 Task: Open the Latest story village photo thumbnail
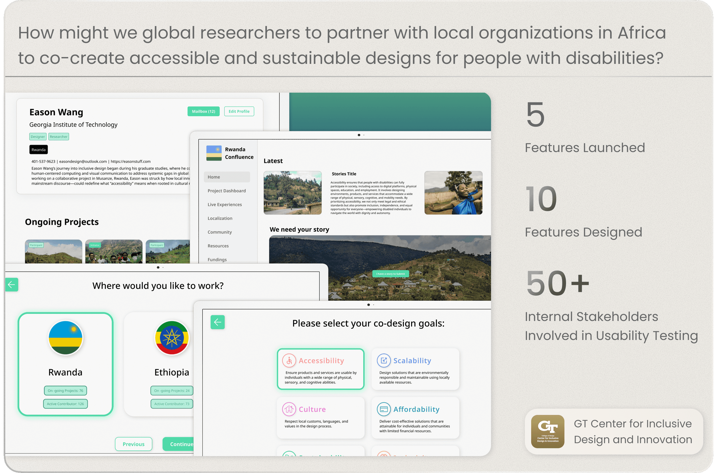pyautogui.click(x=293, y=193)
